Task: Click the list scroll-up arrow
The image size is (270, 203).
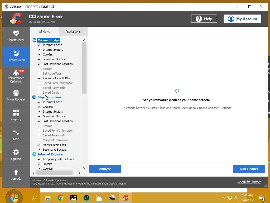Action: pos(84,40)
